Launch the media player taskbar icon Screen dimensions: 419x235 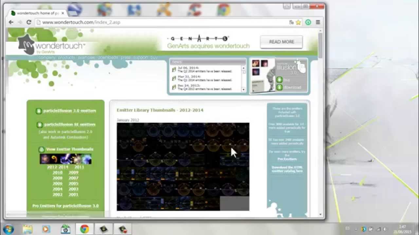(x=46, y=229)
